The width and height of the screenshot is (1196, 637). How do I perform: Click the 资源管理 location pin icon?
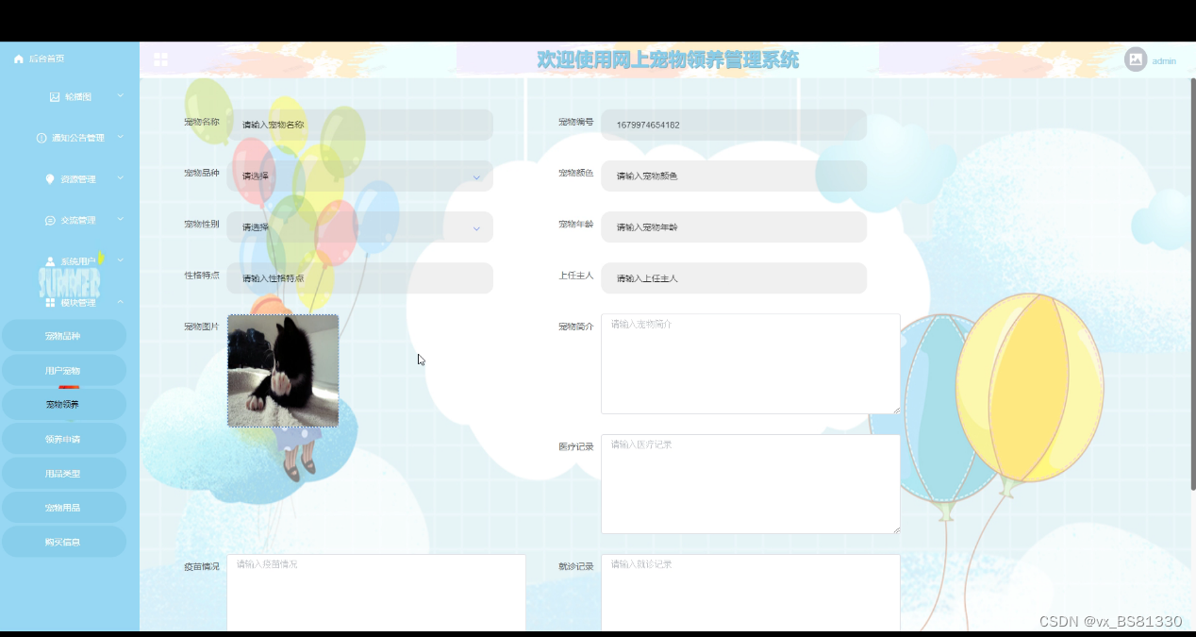pos(50,178)
